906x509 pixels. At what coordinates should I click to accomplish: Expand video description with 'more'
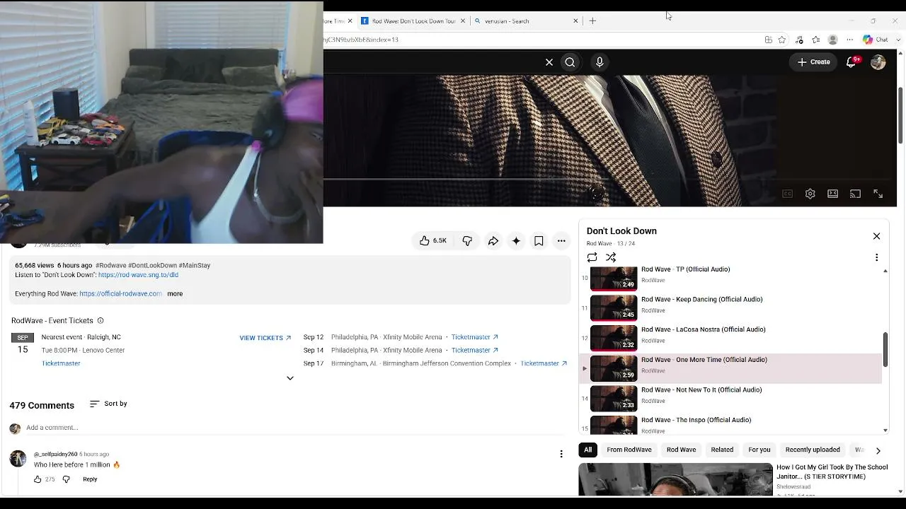click(175, 293)
